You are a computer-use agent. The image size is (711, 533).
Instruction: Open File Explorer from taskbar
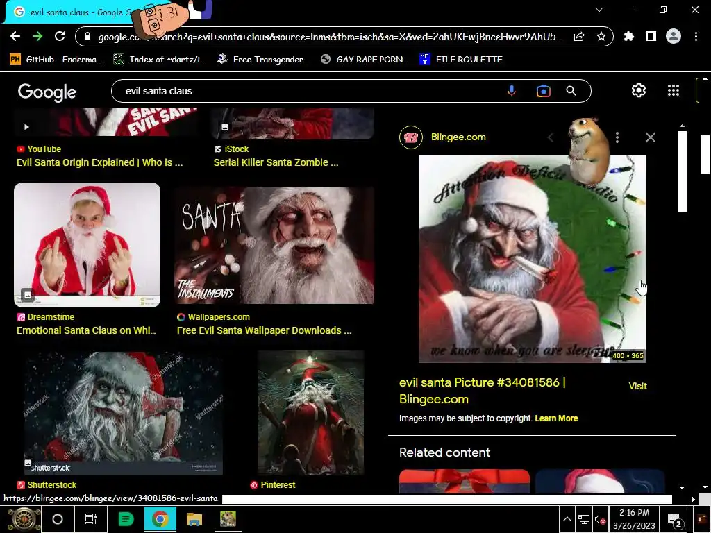tap(194, 519)
